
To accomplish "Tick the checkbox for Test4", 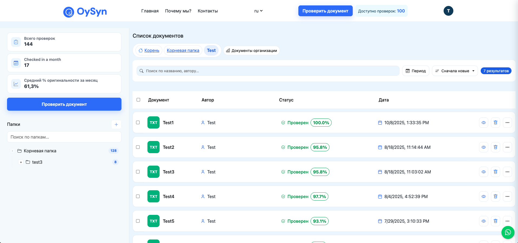I will tap(138, 196).
